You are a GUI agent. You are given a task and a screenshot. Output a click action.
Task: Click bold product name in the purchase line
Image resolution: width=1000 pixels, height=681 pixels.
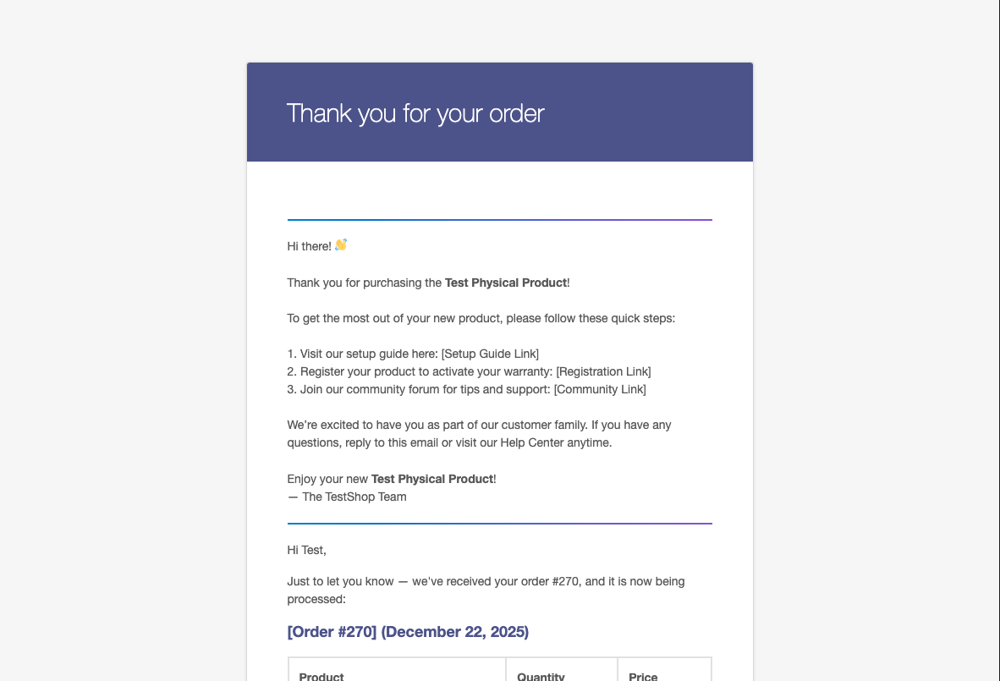(506, 283)
